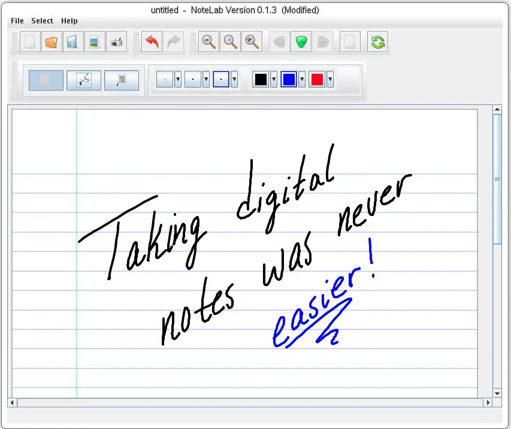Choose the blue pen color
The width and height of the screenshot is (511, 429).
point(289,79)
